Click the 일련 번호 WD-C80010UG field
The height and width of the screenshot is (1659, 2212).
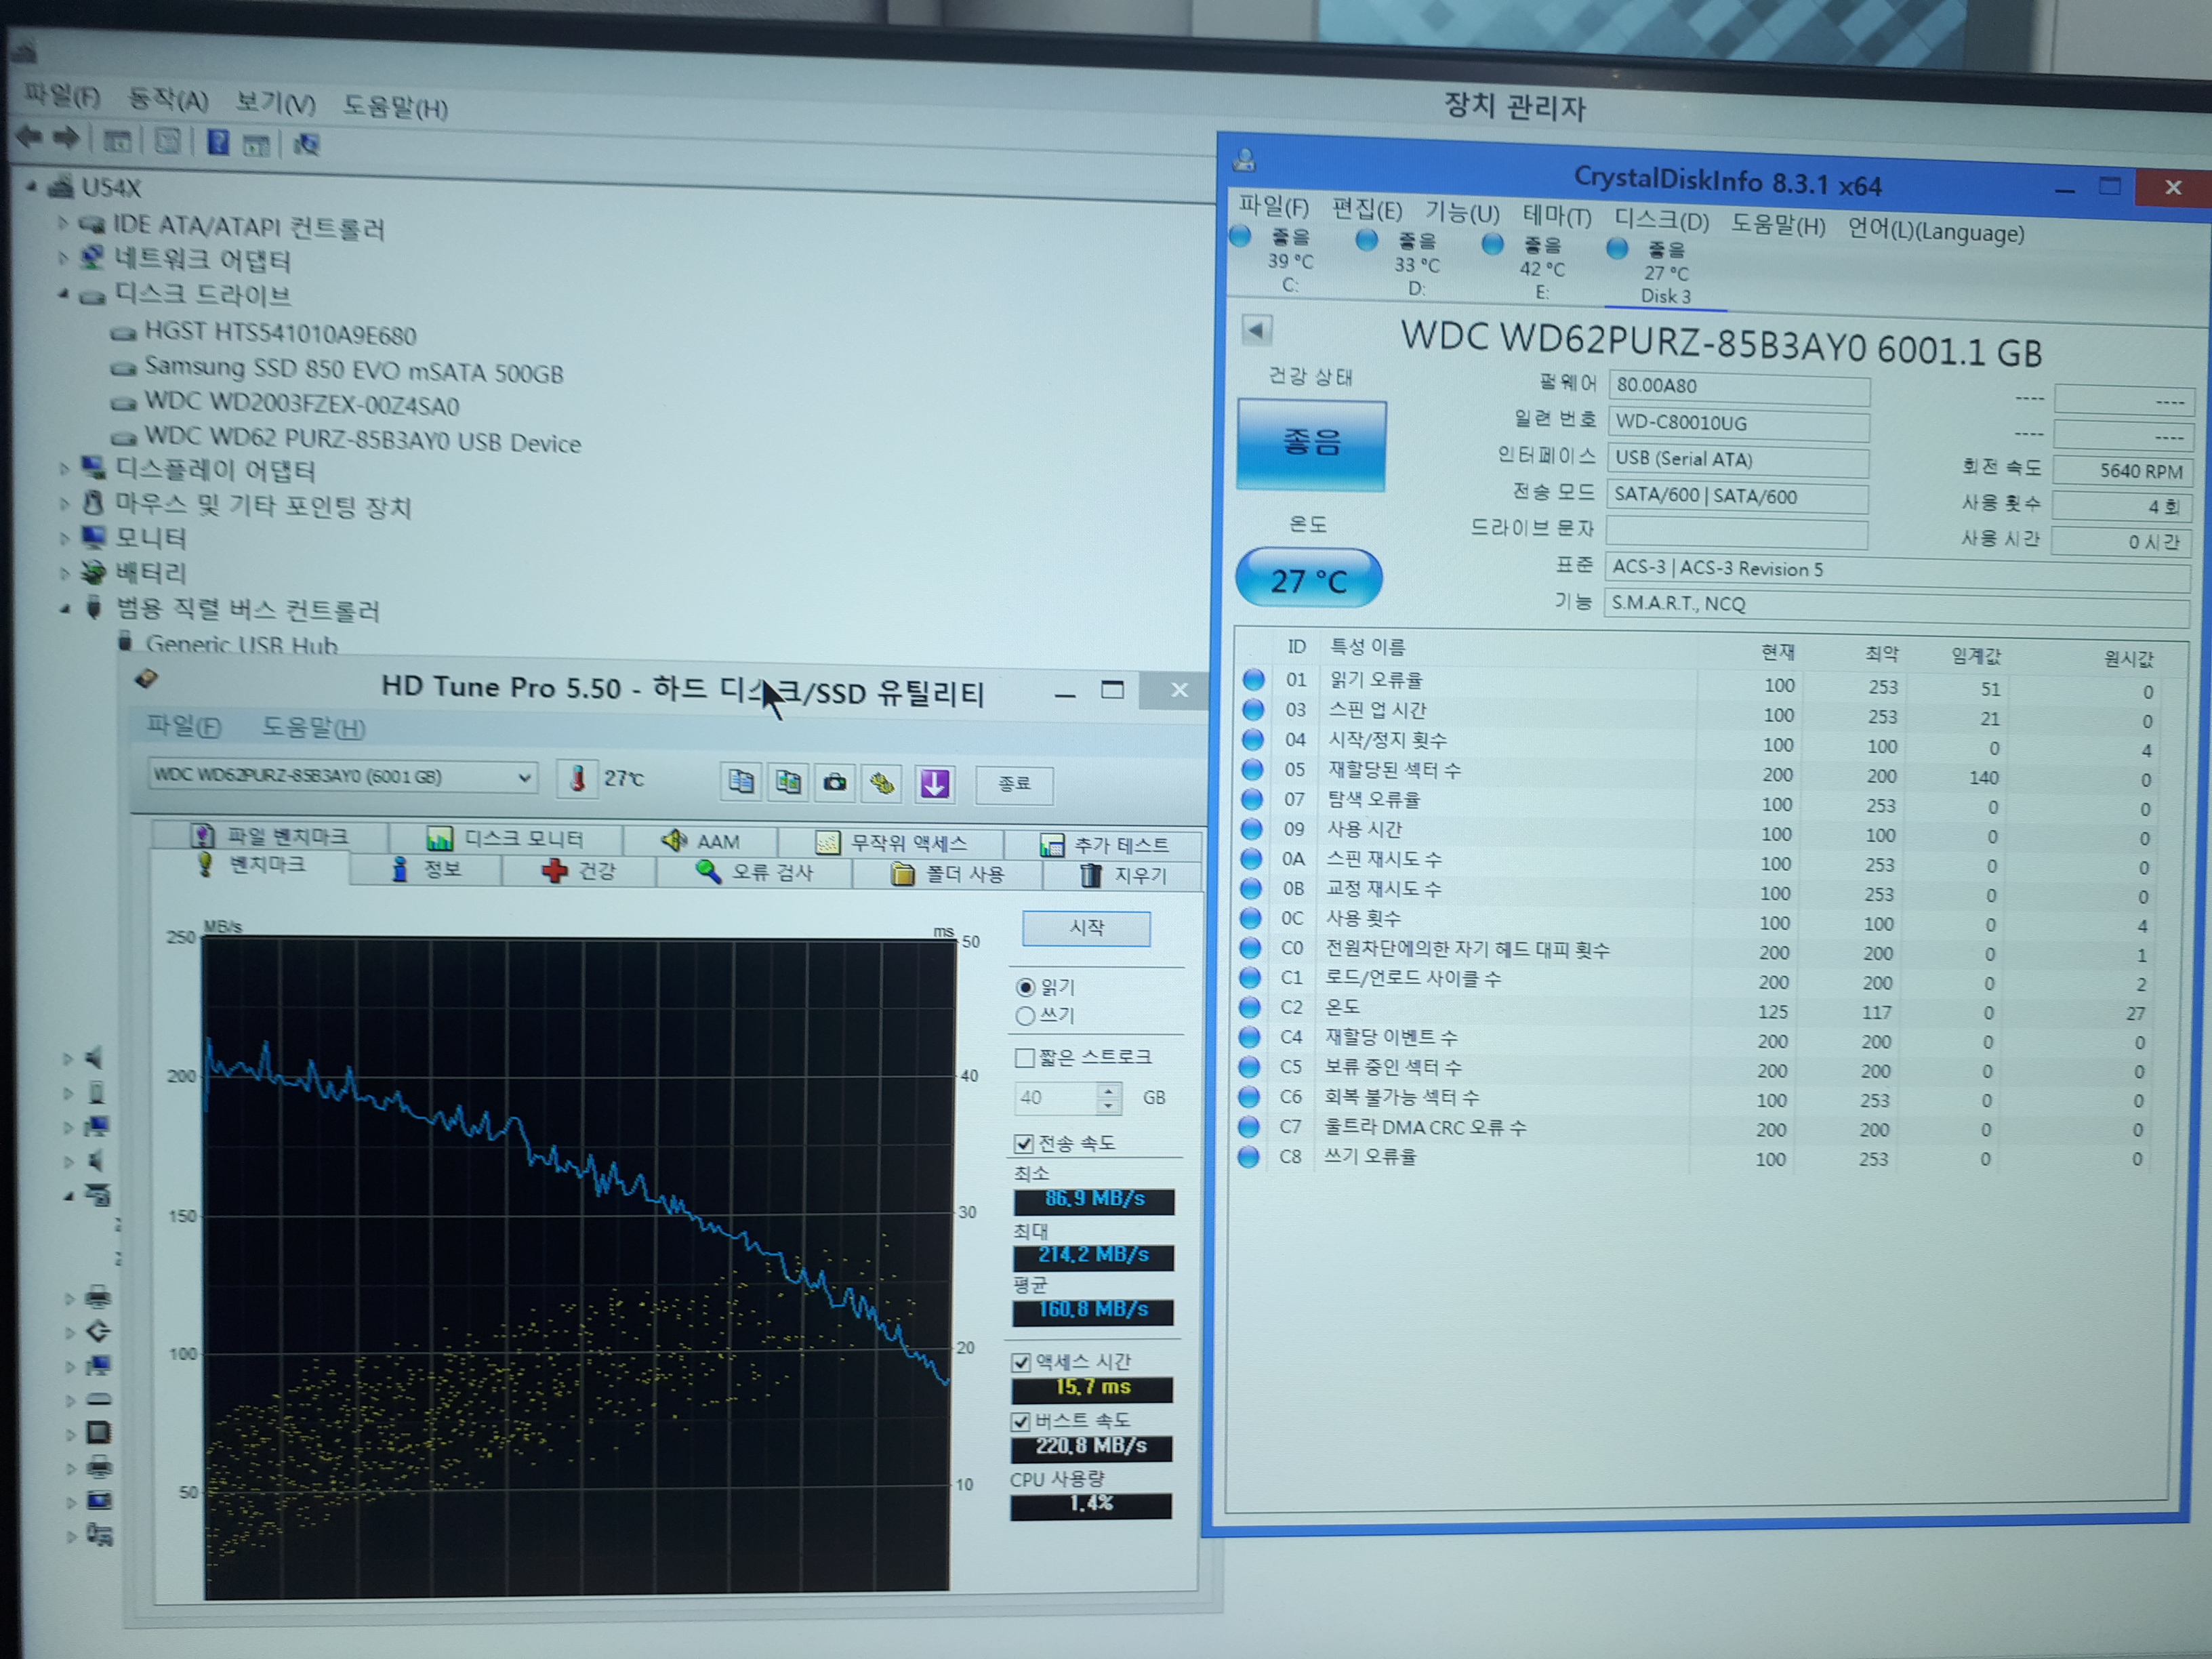[x=1738, y=423]
